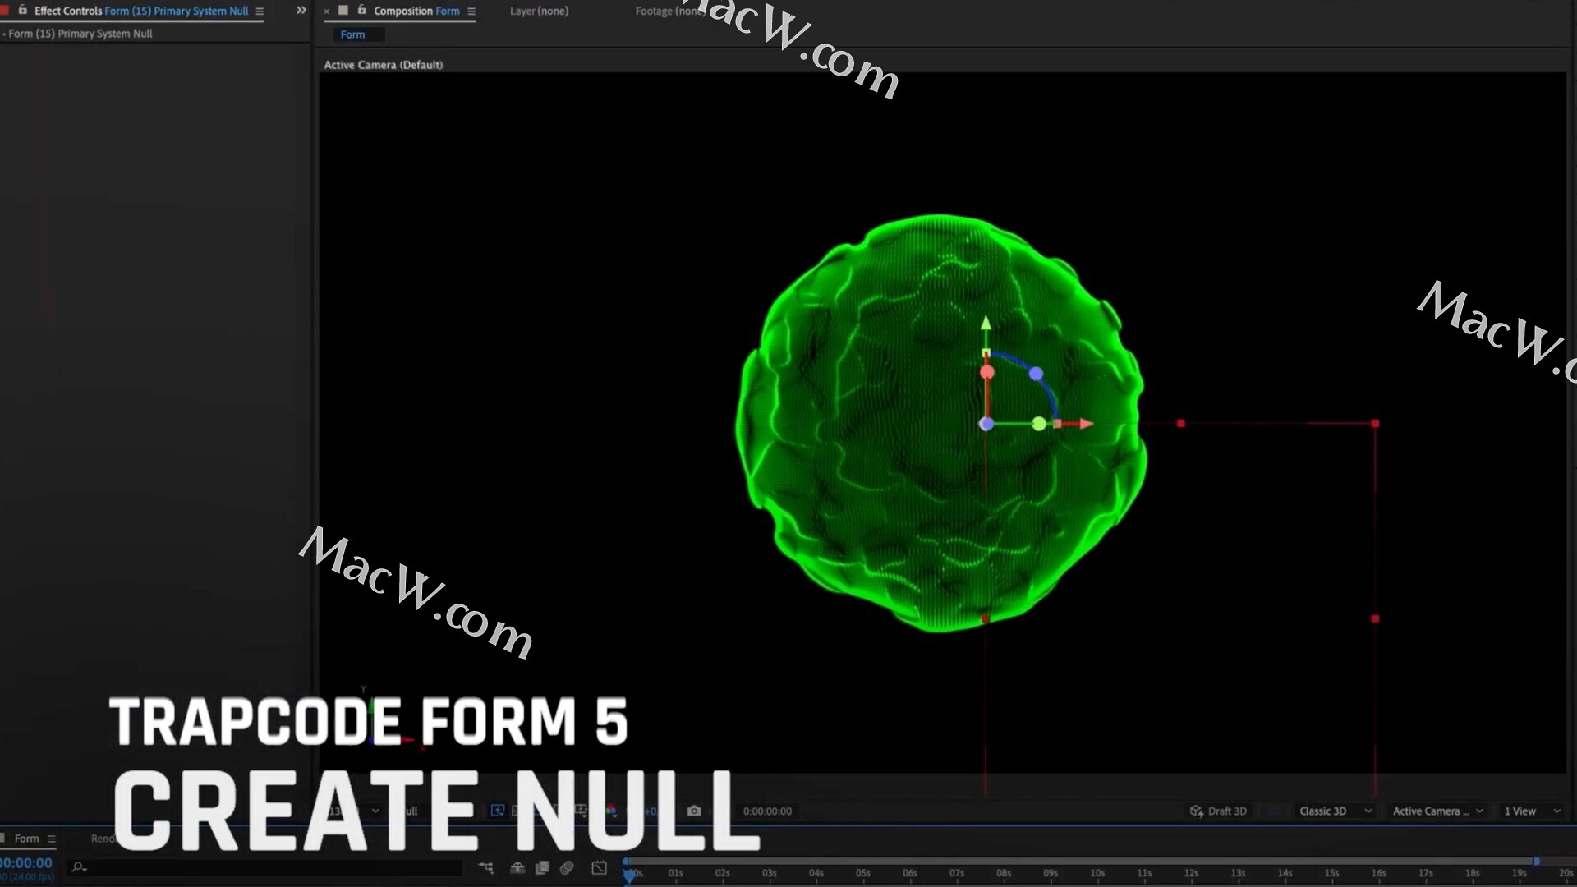
Task: Toggle the Composition panel lock icon
Action: 361,10
